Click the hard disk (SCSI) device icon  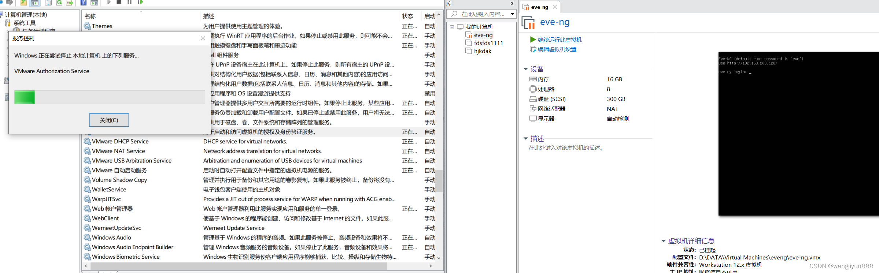tap(533, 99)
